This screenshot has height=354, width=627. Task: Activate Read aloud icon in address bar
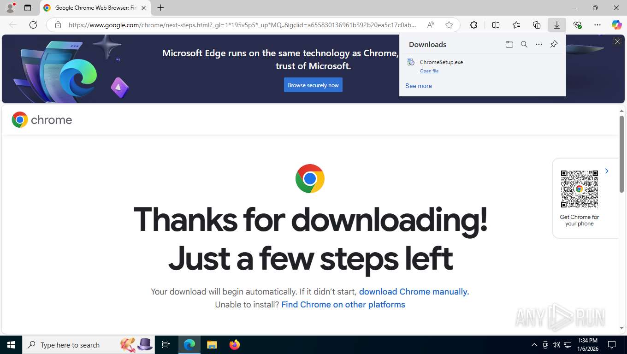point(431,25)
